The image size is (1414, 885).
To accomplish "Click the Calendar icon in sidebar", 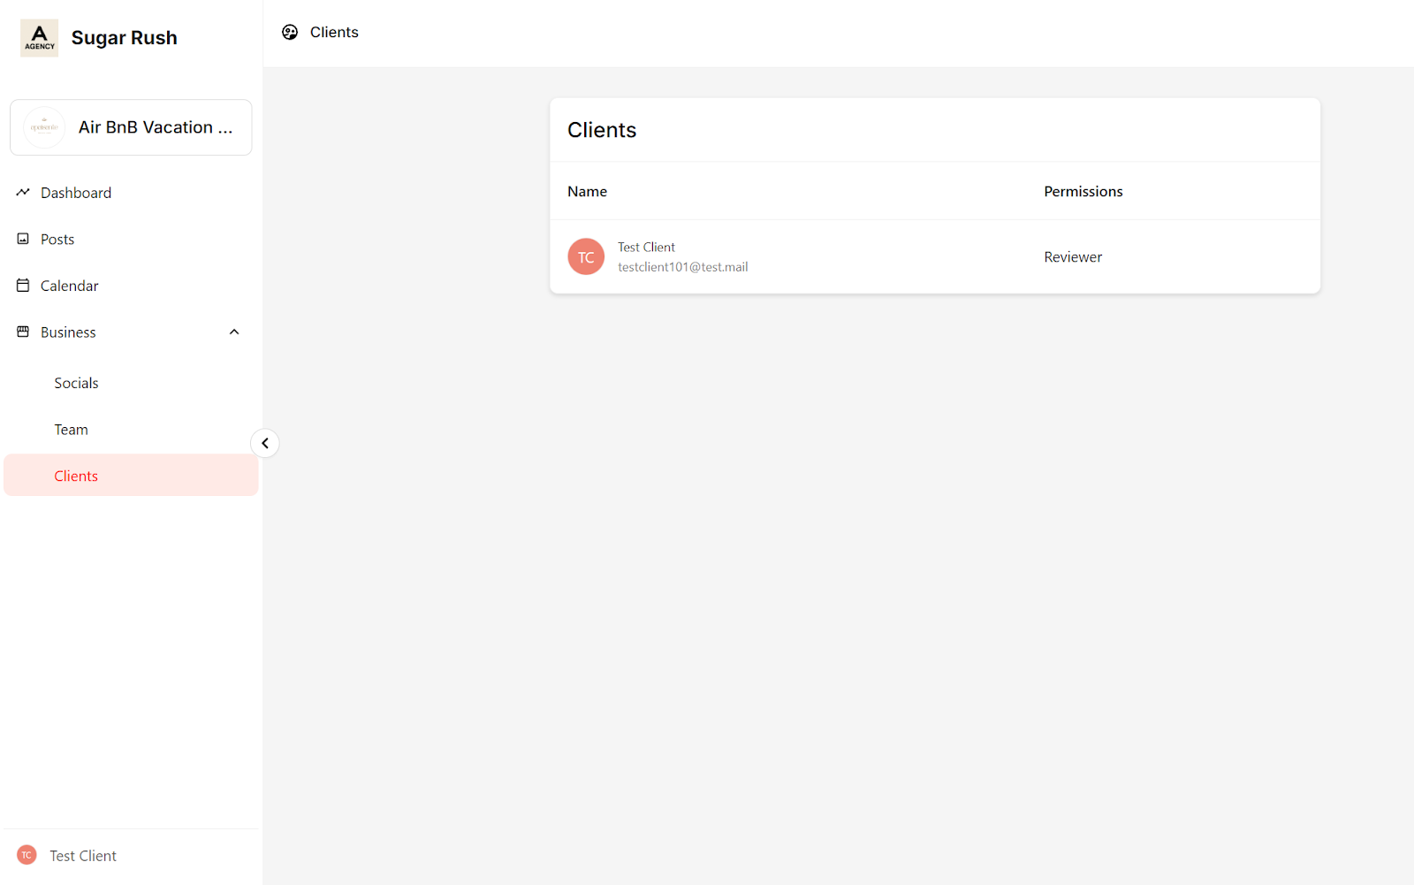I will pyautogui.click(x=23, y=286).
